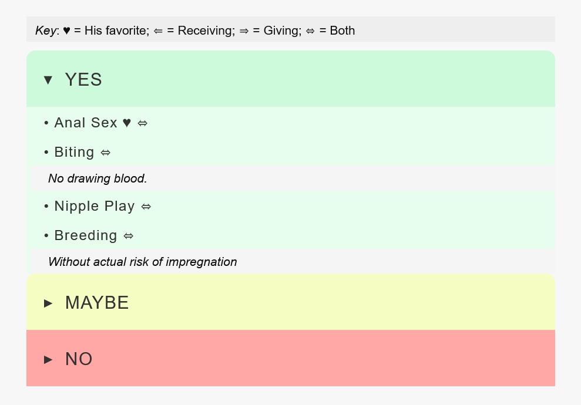Click the double arrow after Anal Sex heart

[x=143, y=123]
